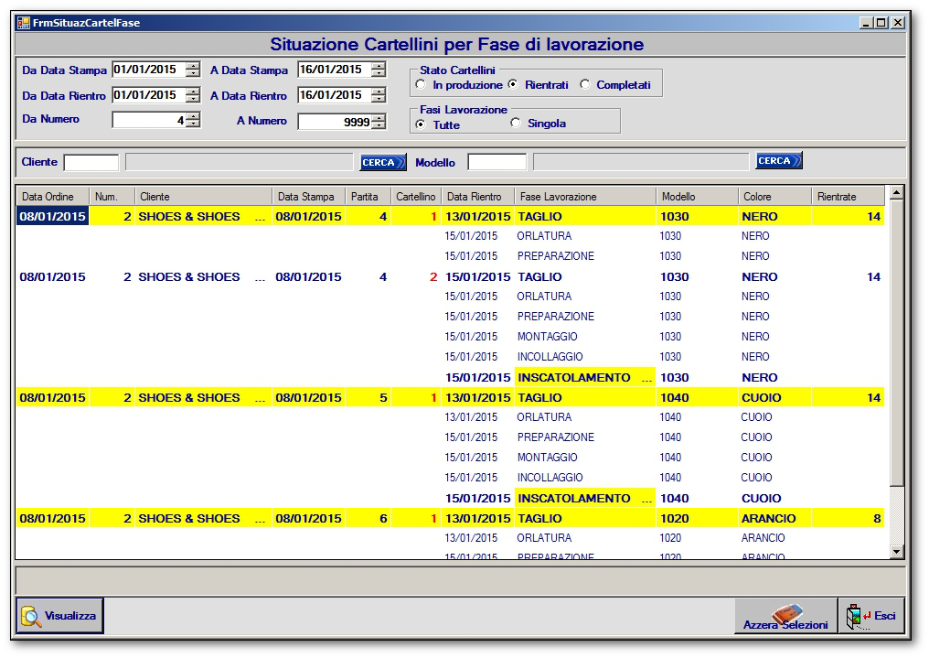This screenshot has width=929, height=658.
Task: Click the Visualizza magnifier button
Action: point(59,615)
